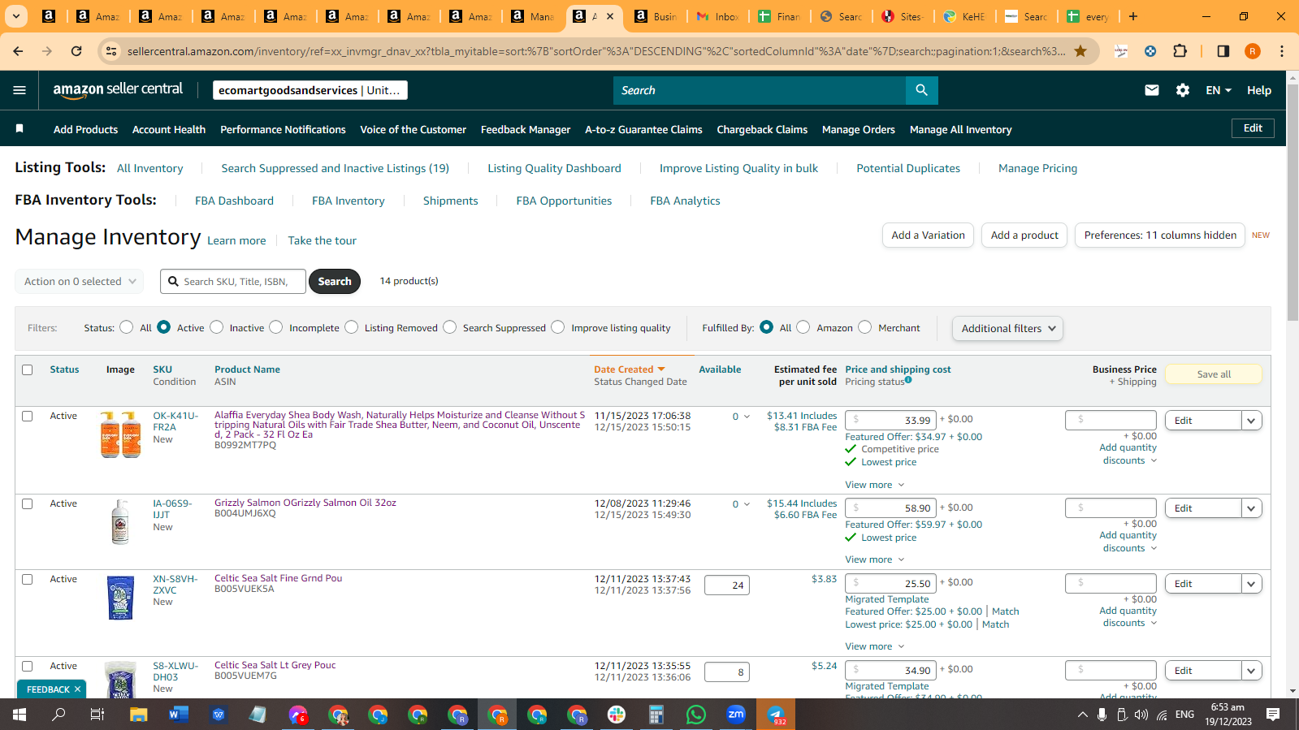Bookmark this page with the star icon
Viewport: 1299px width, 730px height.
tap(1080, 51)
